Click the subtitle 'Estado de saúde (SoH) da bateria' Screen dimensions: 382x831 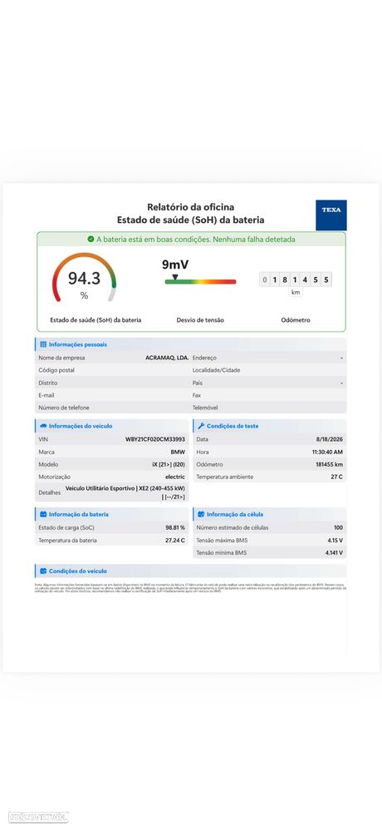pyautogui.click(x=190, y=220)
